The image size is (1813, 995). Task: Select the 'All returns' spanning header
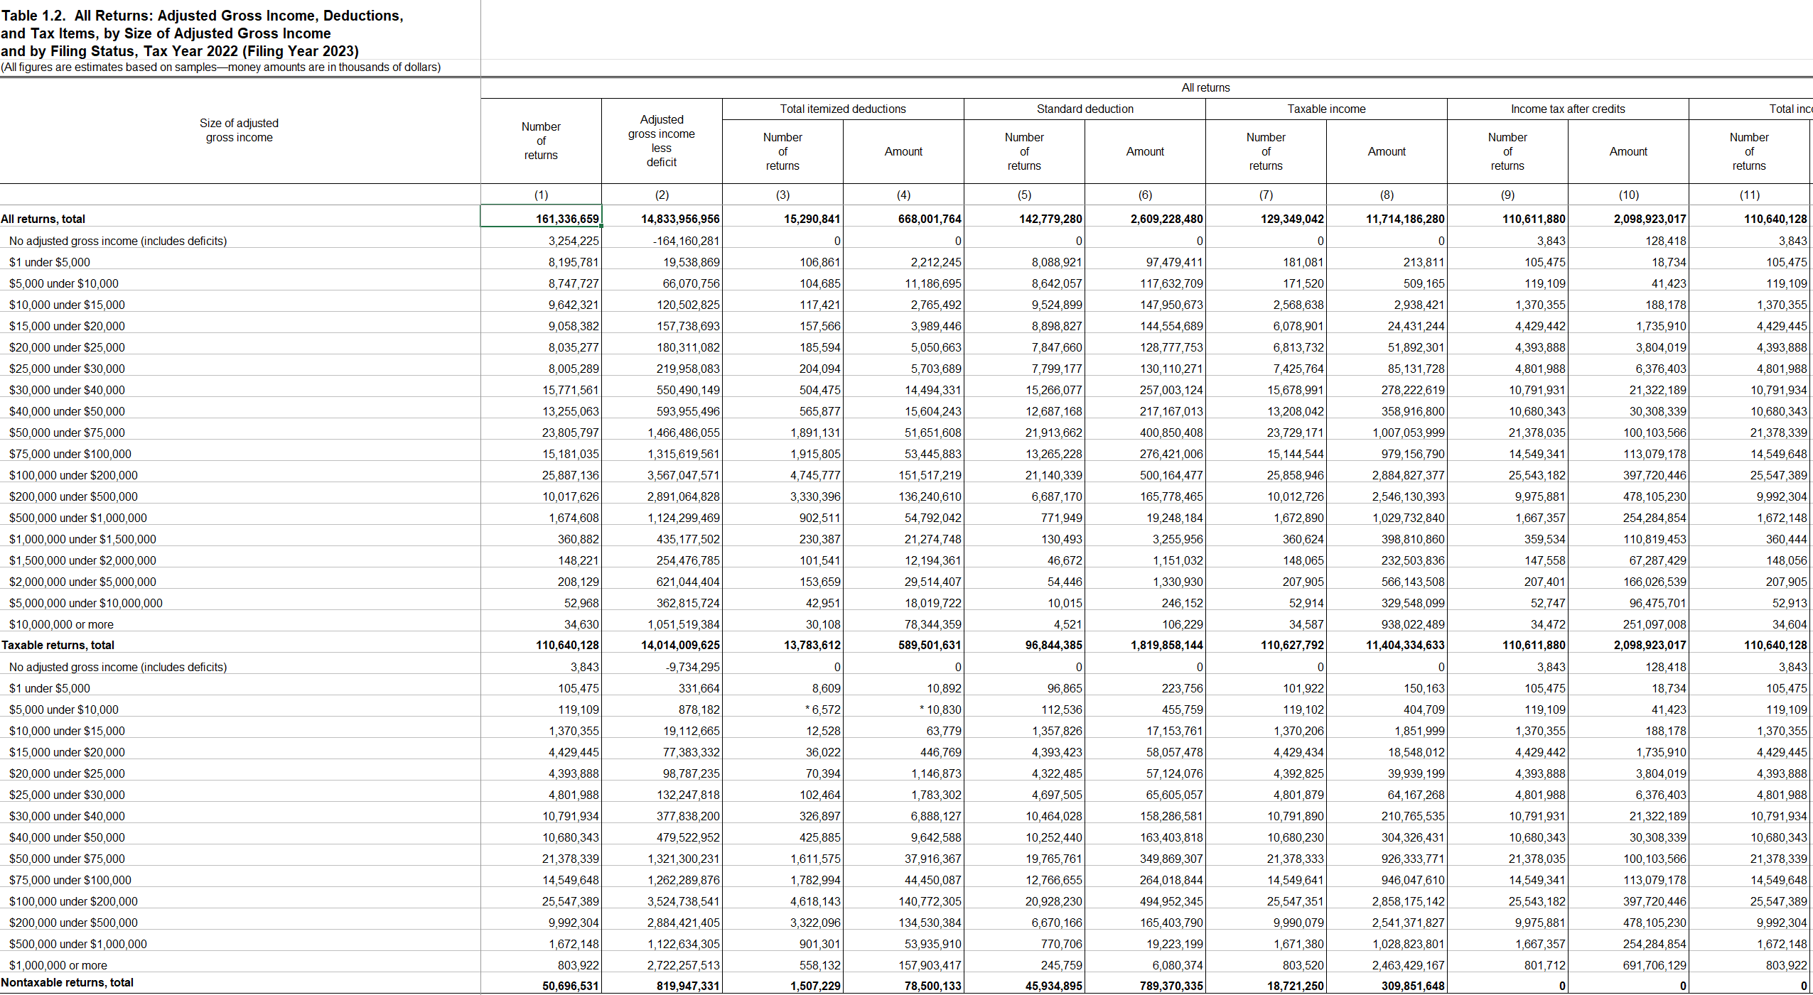1205,87
